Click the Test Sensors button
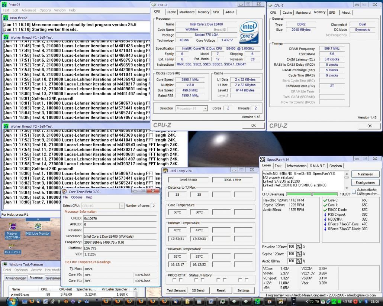The height and width of the screenshot is (306, 383). pyautogui.click(x=176, y=290)
